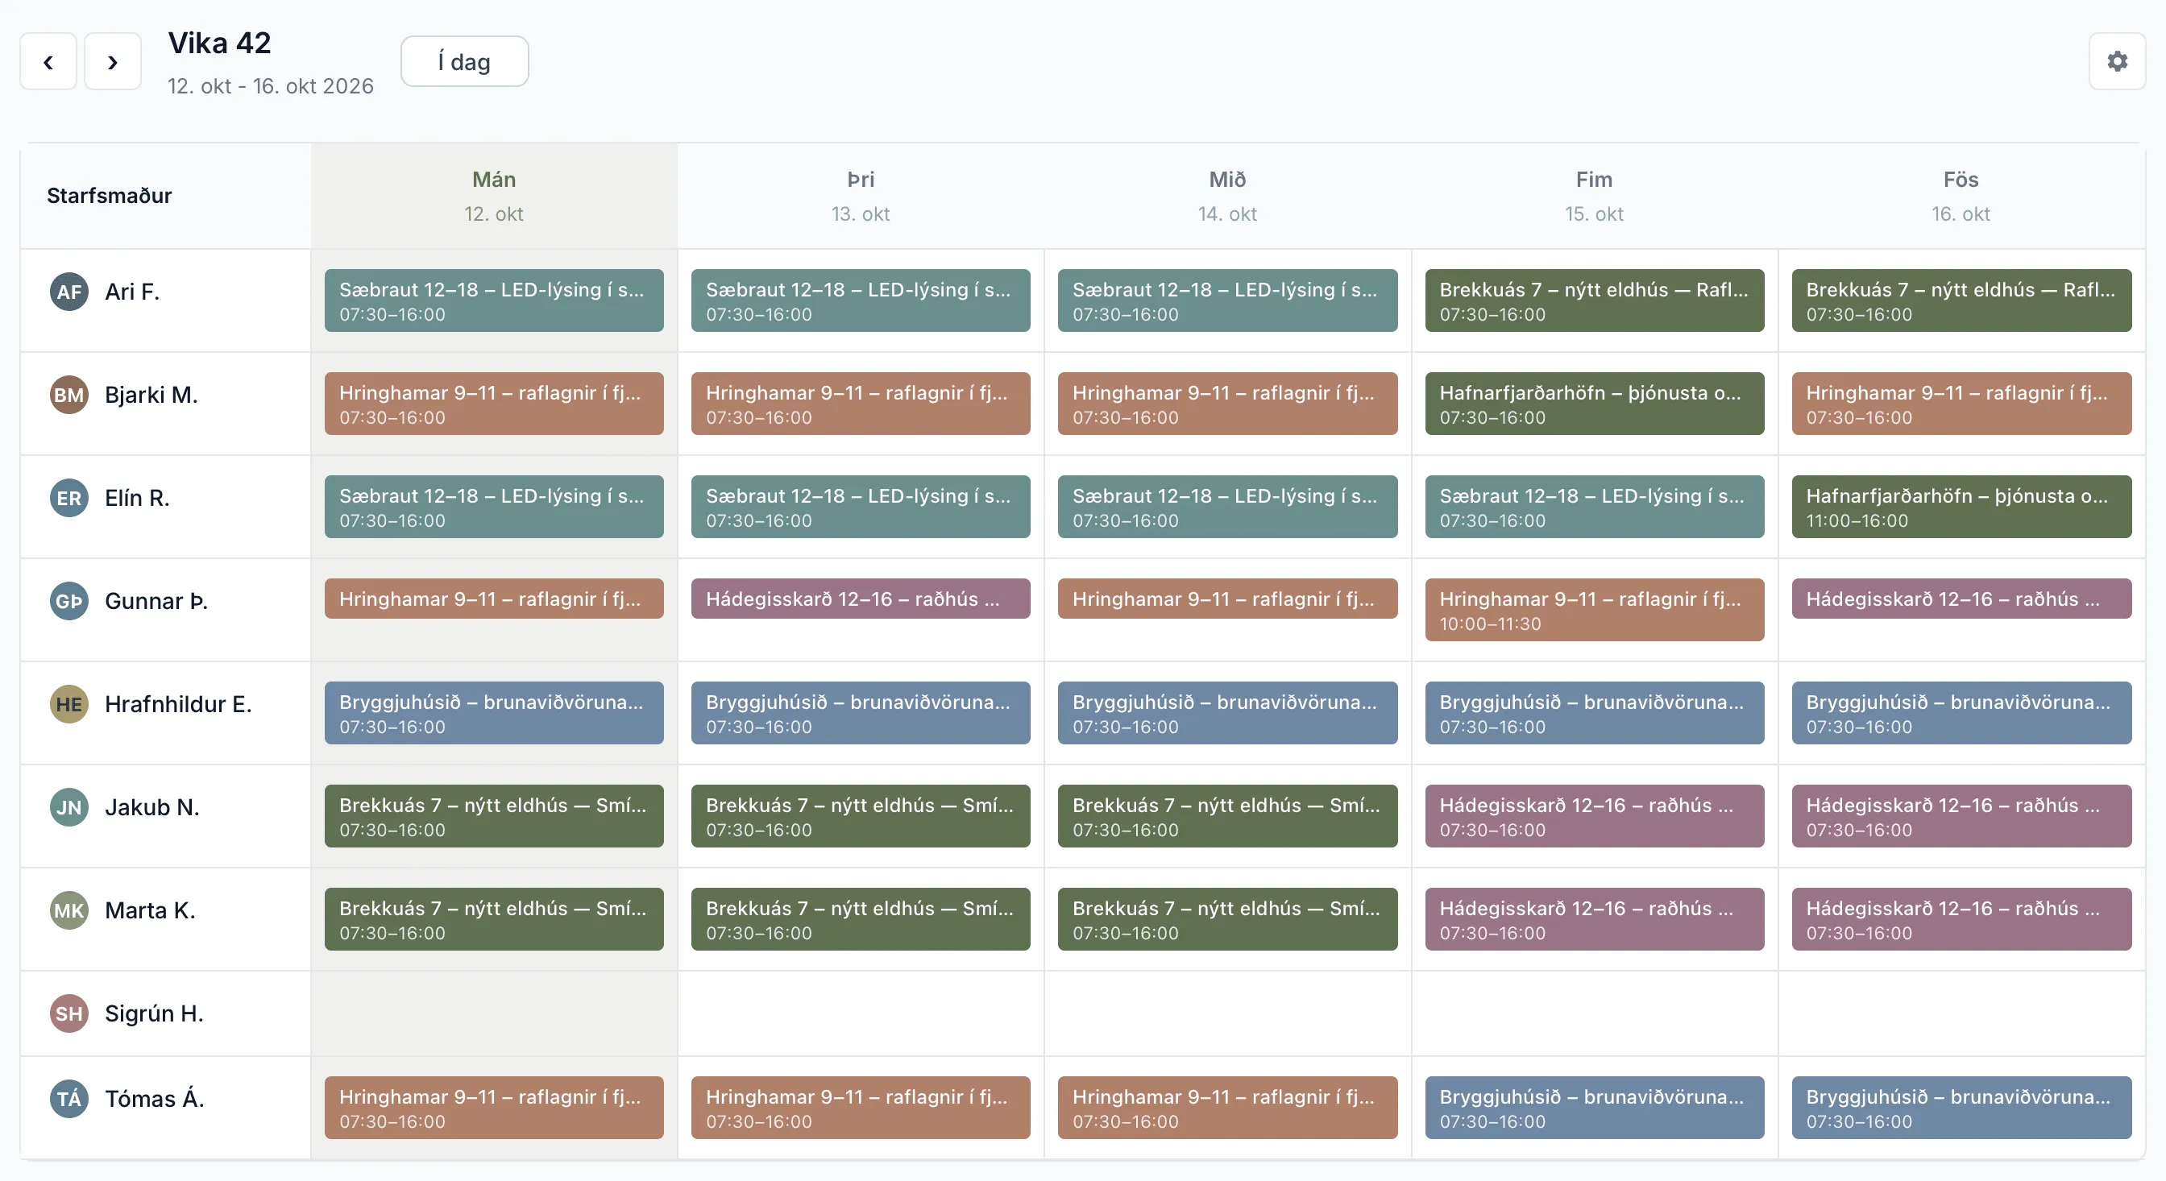2166x1181 pixels.
Task: Click the name Hrafnhildur E.
Action: tap(177, 704)
